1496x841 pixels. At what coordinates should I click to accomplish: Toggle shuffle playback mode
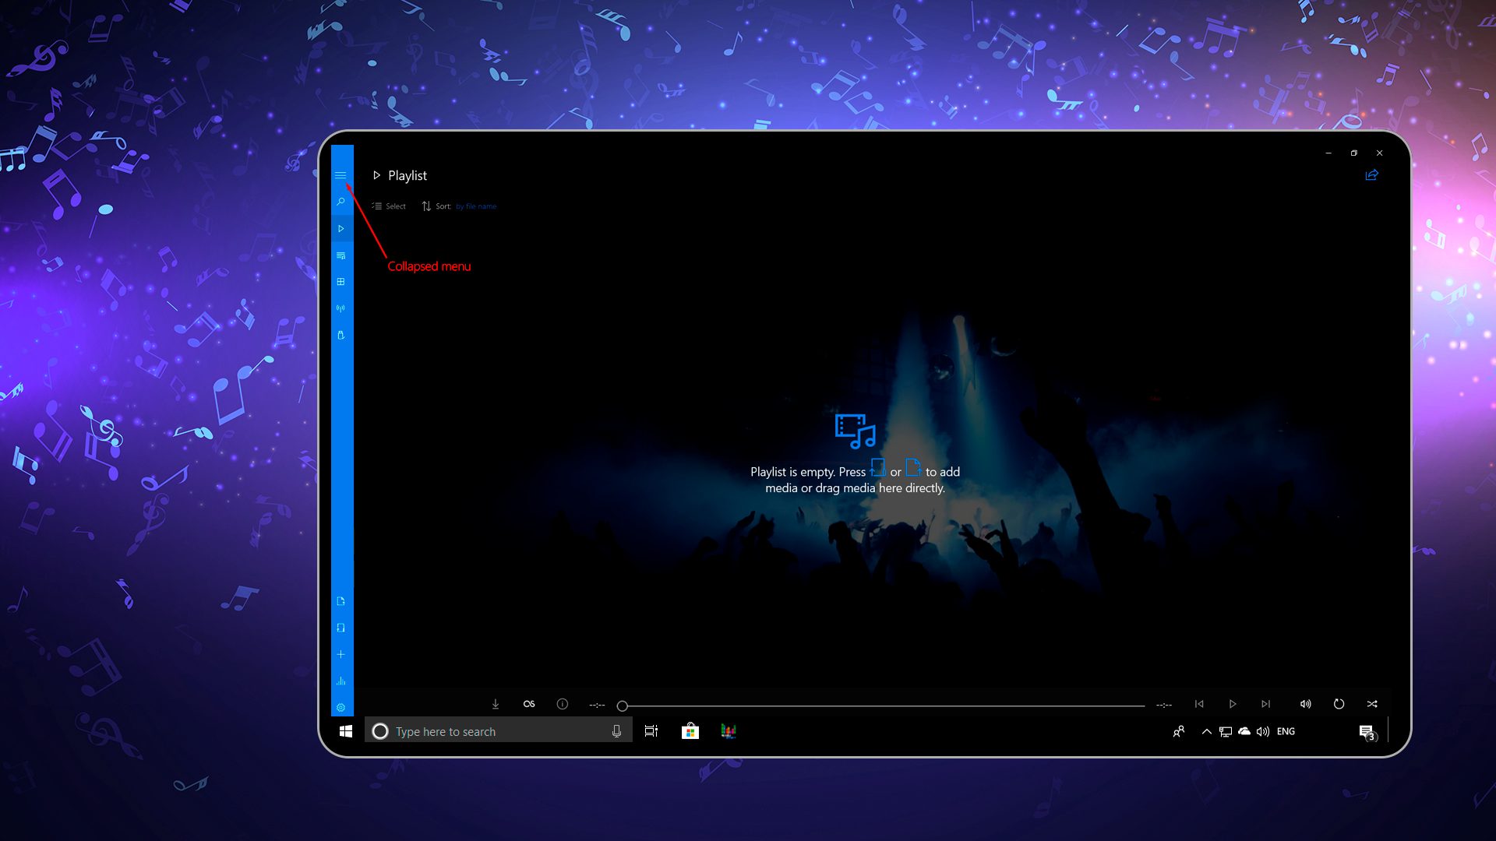pyautogui.click(x=1373, y=704)
